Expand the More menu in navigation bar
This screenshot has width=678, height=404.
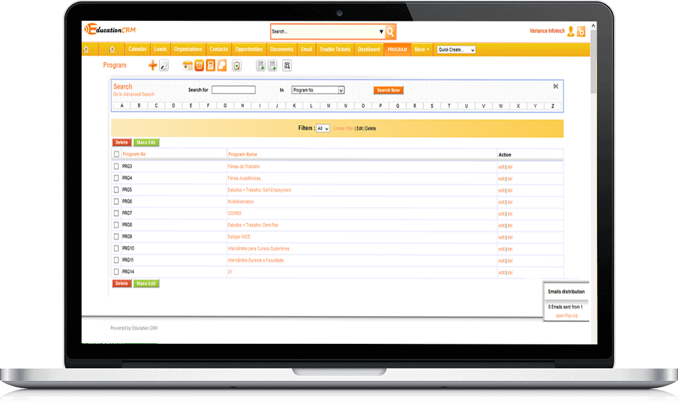422,50
